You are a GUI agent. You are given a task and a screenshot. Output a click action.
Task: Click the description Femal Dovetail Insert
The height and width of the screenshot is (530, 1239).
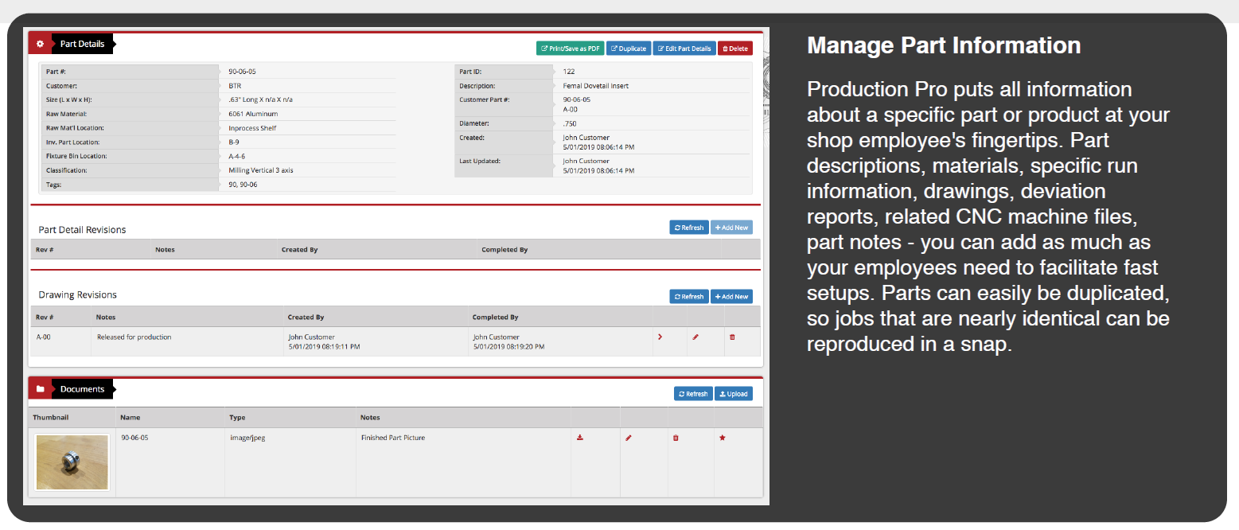[x=595, y=86]
